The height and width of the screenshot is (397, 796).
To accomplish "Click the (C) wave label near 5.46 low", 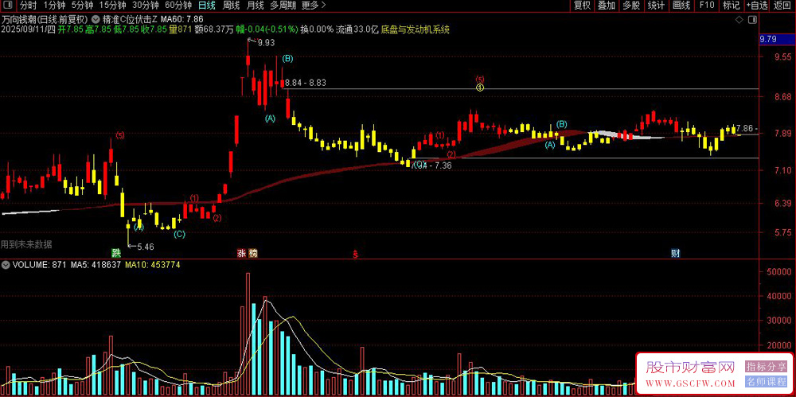I will [x=179, y=234].
